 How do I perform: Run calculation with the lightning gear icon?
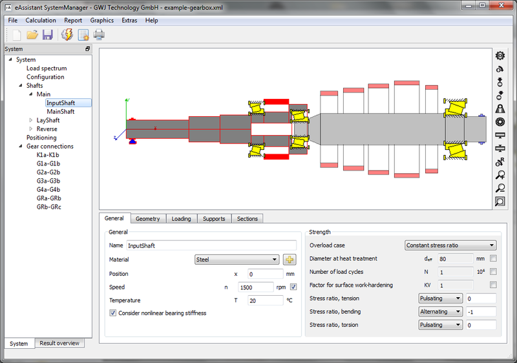click(x=67, y=35)
